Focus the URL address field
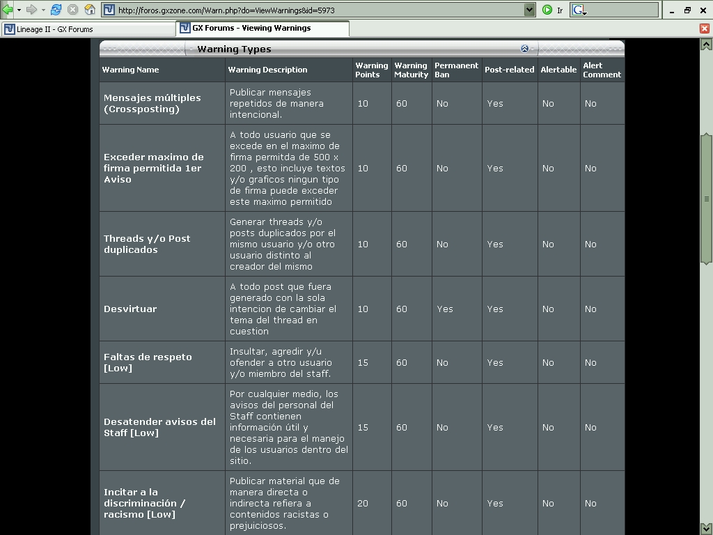This screenshot has width=713, height=535. pyautogui.click(x=318, y=10)
